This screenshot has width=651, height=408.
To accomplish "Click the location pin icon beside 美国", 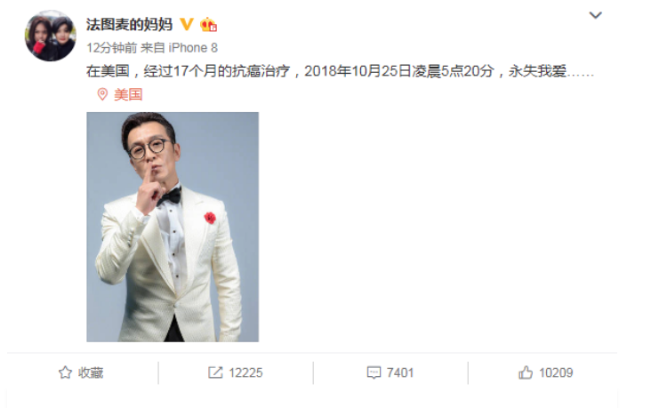I will point(102,94).
